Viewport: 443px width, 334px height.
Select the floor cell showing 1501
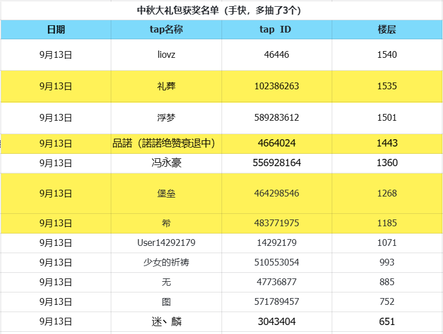click(387, 118)
